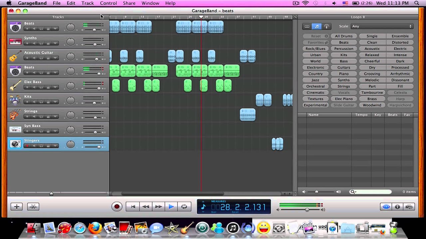
Task: Open the Help menu
Action: click(x=170, y=3)
